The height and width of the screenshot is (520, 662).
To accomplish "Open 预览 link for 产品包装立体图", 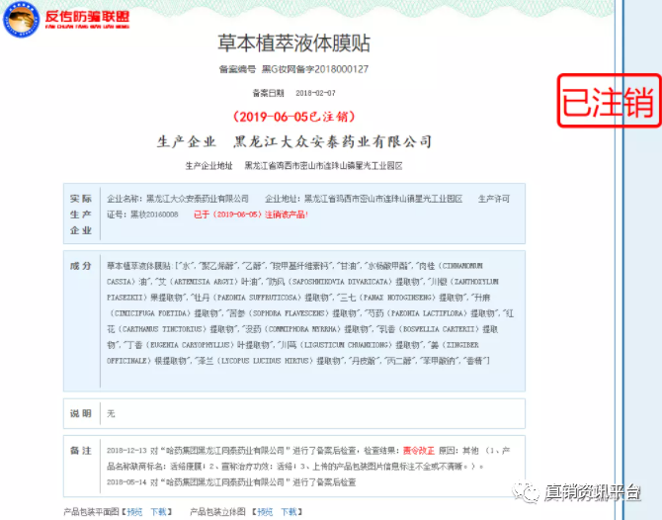I will point(265,512).
